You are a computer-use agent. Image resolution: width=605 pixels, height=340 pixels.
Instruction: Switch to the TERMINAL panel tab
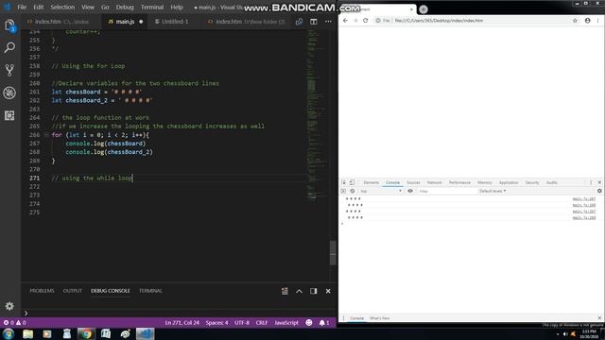[x=150, y=291]
